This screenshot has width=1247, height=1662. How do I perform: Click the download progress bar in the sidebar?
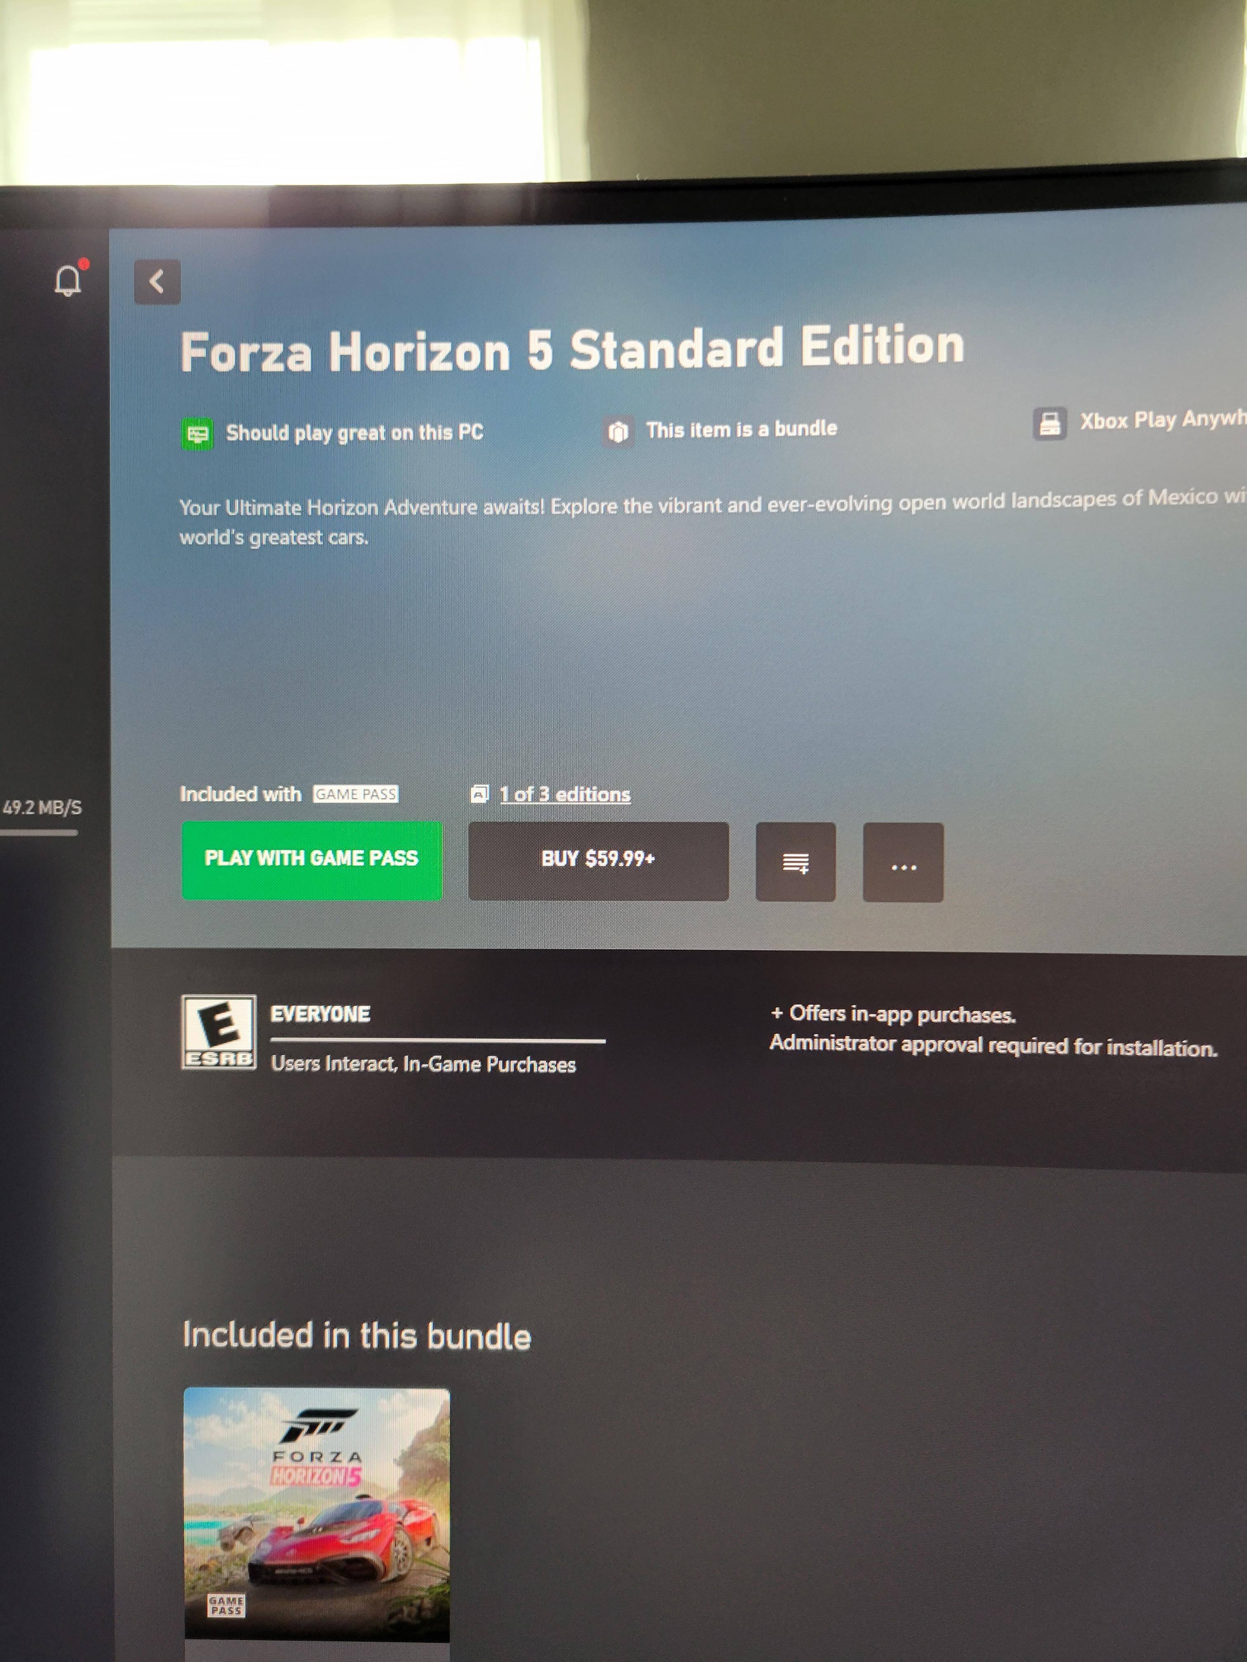[39, 833]
